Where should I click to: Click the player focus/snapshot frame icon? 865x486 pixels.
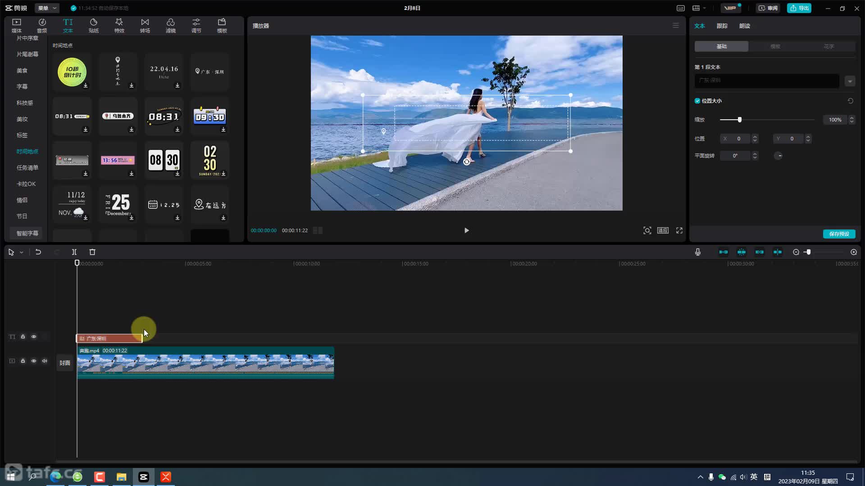pyautogui.click(x=647, y=230)
